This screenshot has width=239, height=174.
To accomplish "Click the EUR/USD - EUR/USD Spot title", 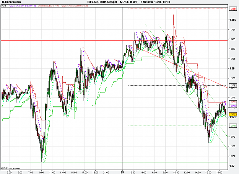I will pyautogui.click(x=102, y=2).
